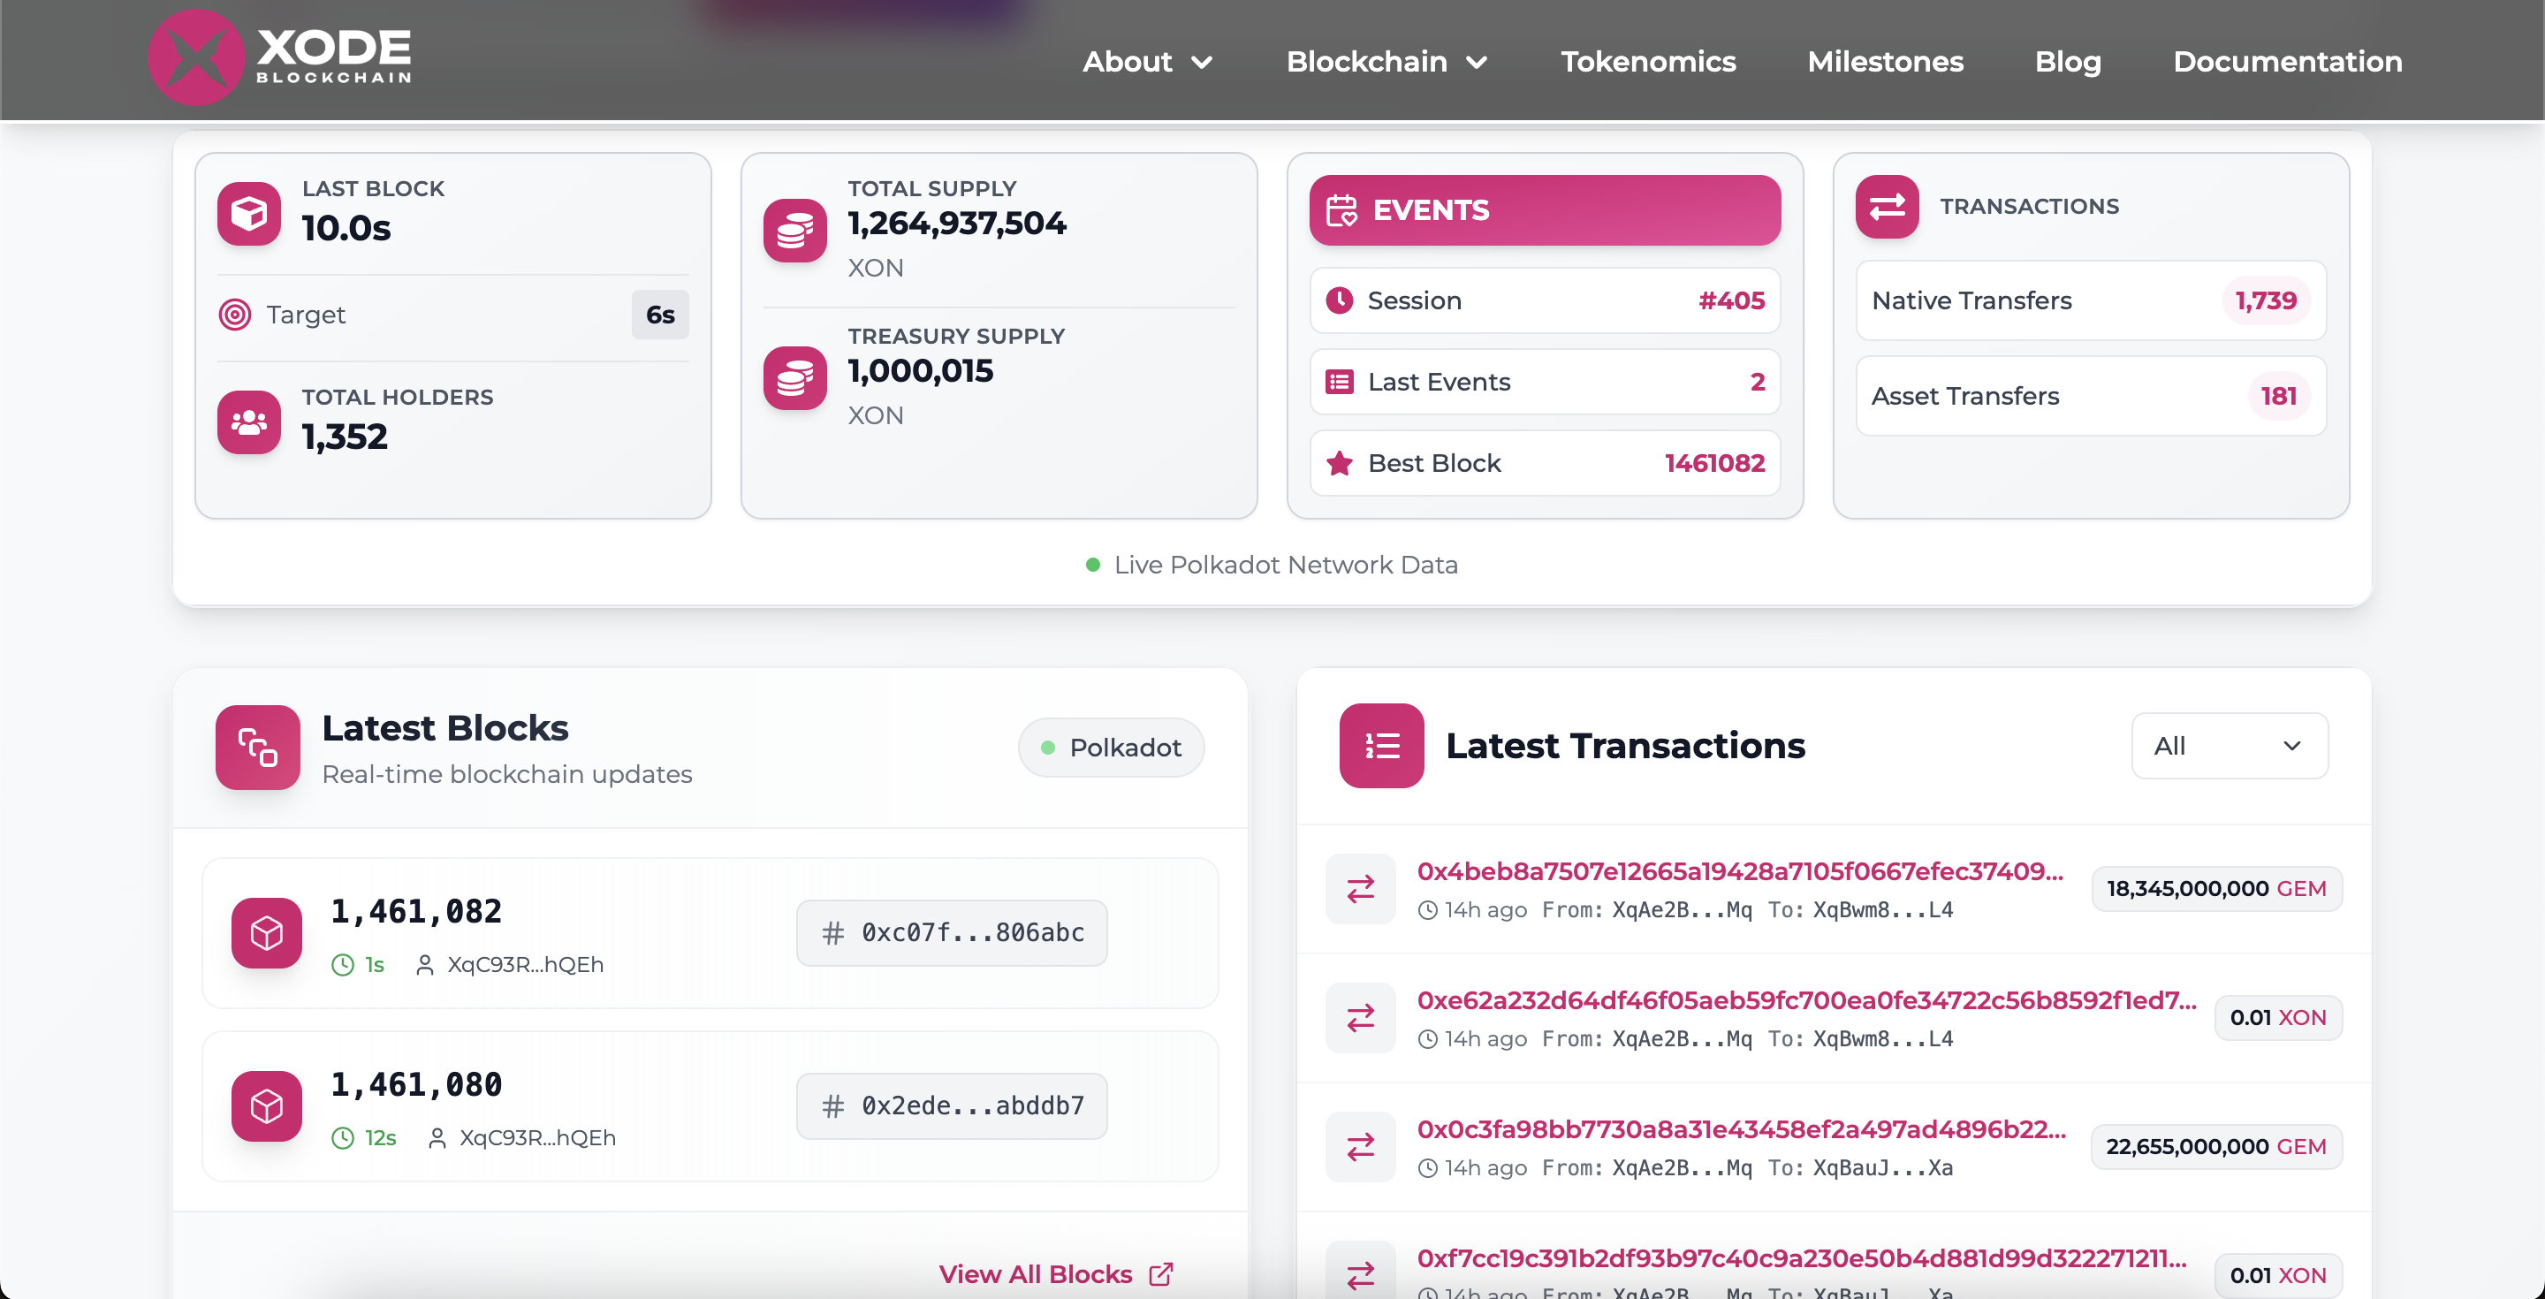Click block hash 0x2ede...abddb7

(952, 1106)
